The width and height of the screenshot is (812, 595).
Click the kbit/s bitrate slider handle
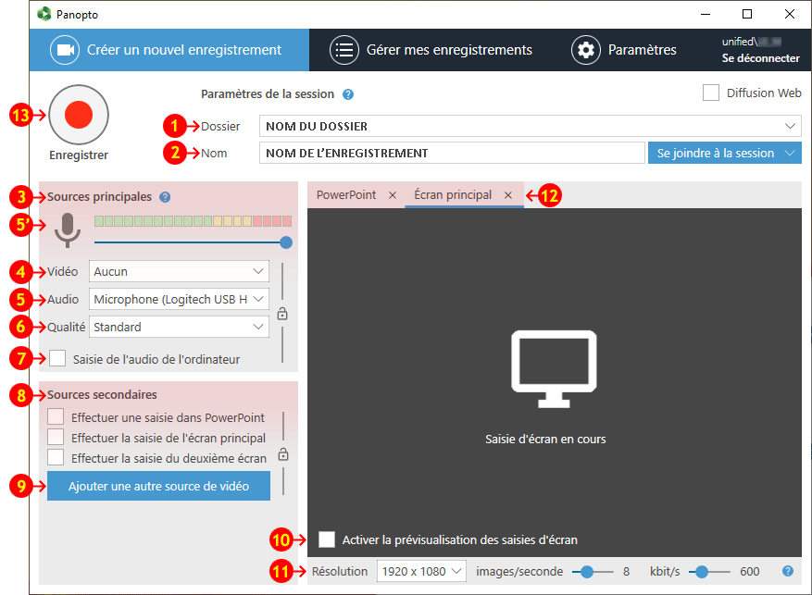[x=702, y=572]
